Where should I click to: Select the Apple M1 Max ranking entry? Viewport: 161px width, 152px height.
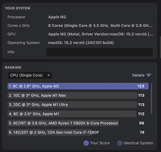(x=77, y=95)
